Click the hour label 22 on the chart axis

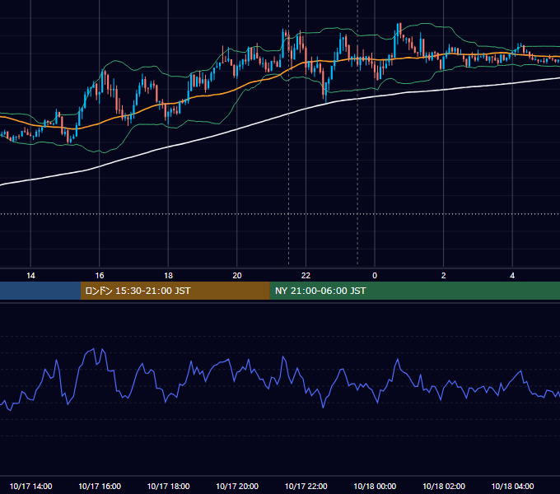tap(306, 276)
